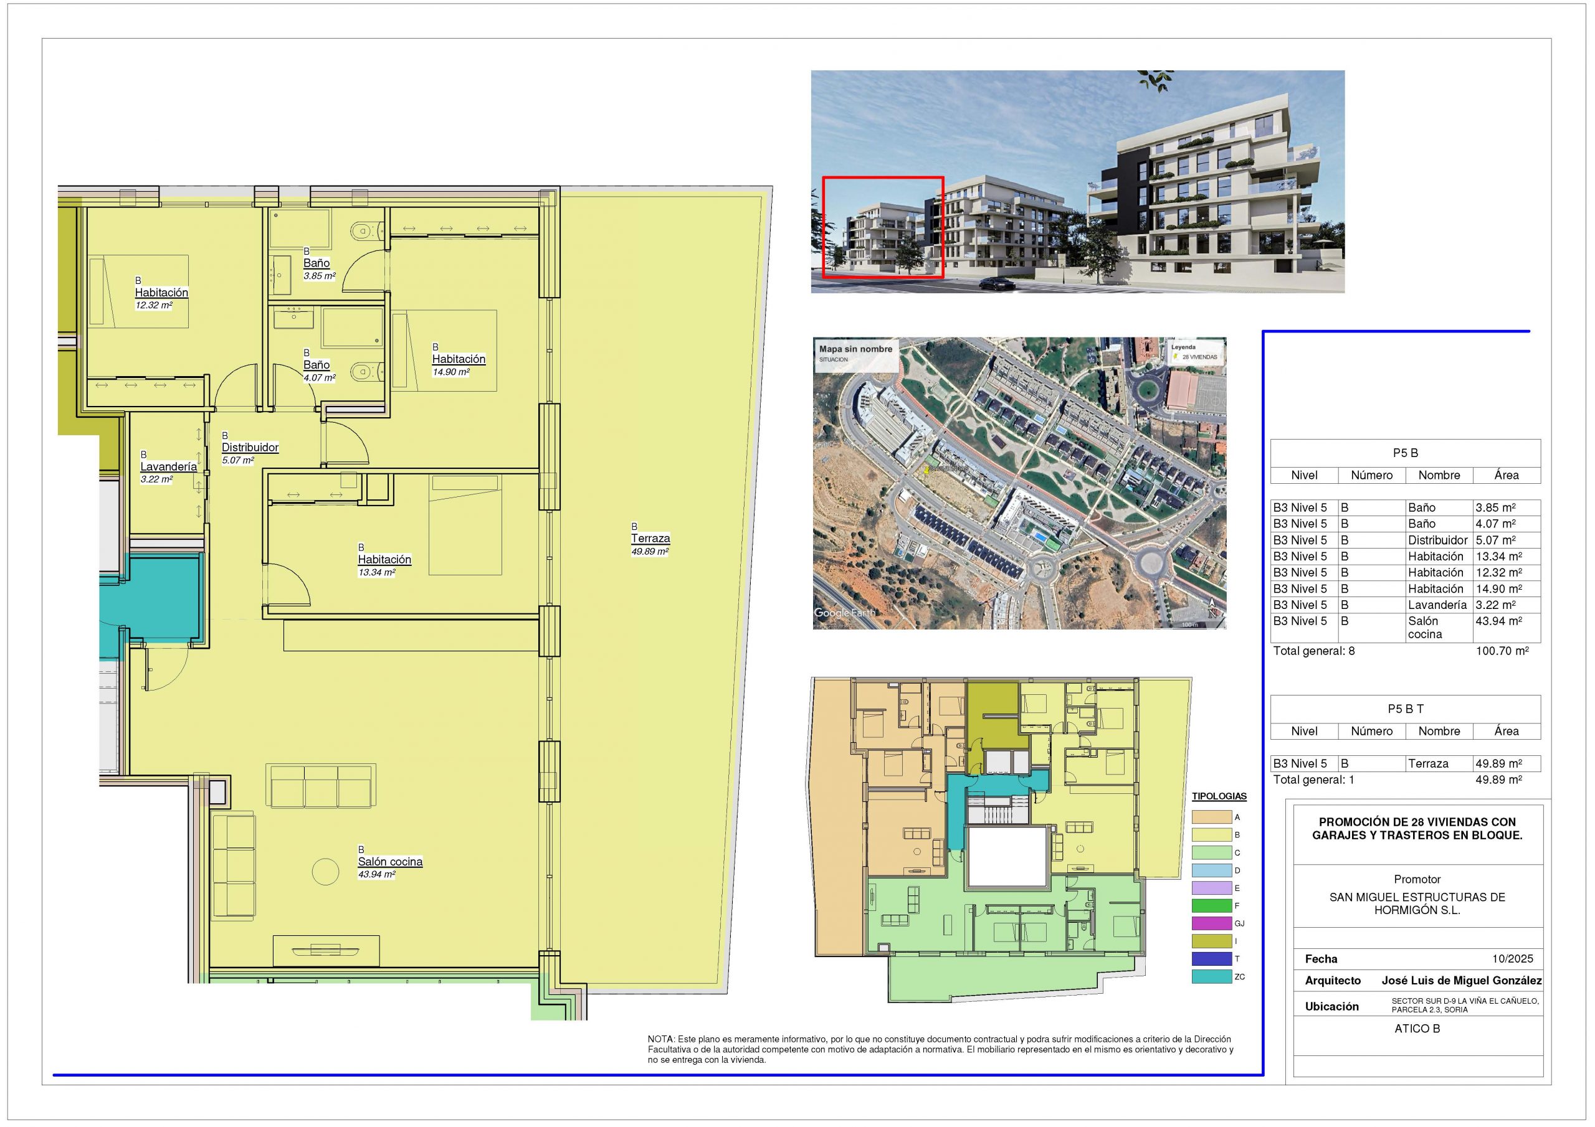Viewport: 1595px width, 1127px height.
Task: Click the Lavandería room label
Action: pyautogui.click(x=169, y=468)
